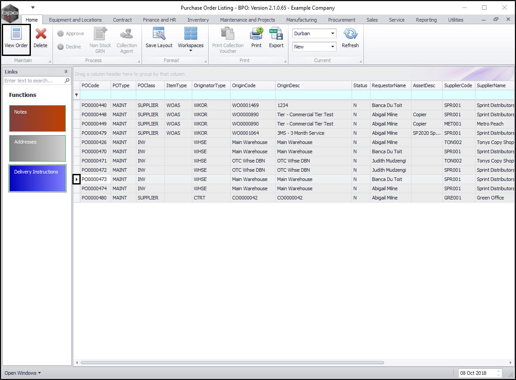The image size is (516, 380).
Task: Open the Inventory tab
Action: [x=198, y=20]
